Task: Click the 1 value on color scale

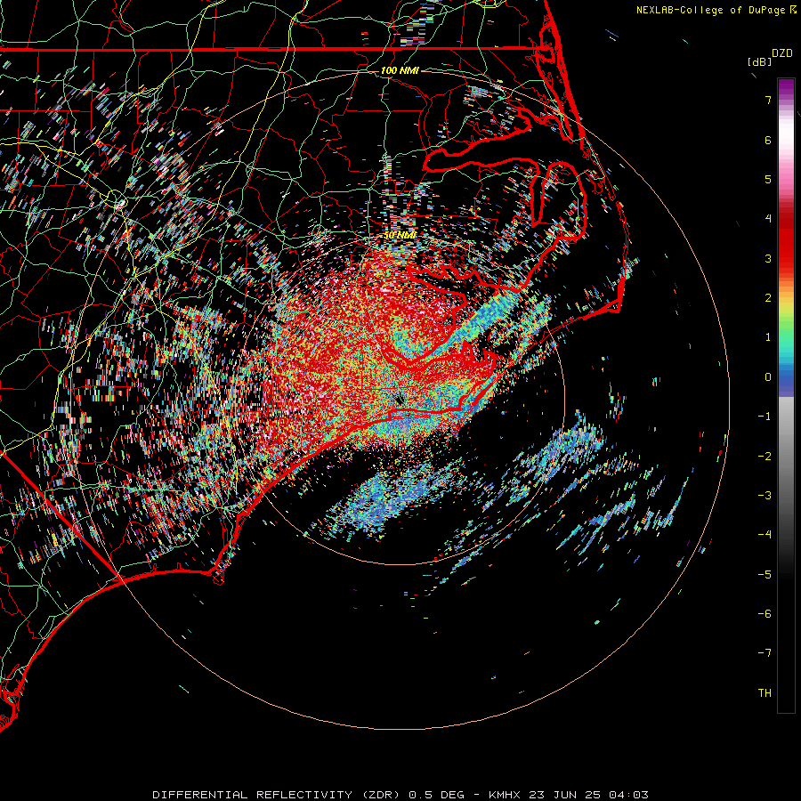Action: pyautogui.click(x=768, y=337)
